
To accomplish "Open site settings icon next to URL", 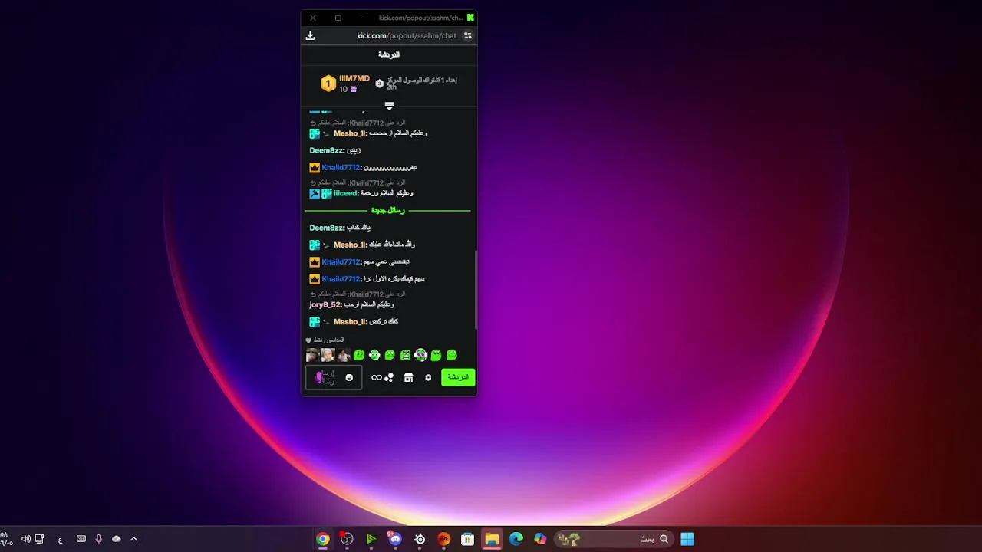I will pos(468,35).
